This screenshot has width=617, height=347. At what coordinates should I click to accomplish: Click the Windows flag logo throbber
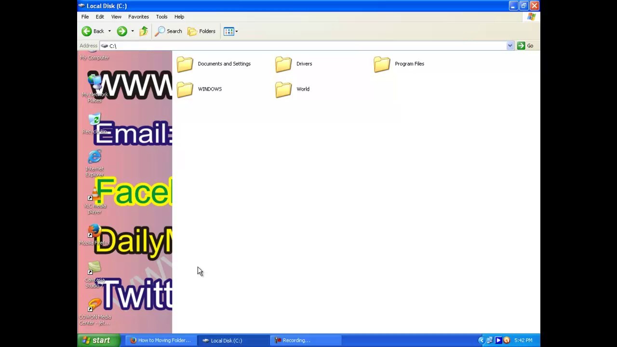click(531, 17)
